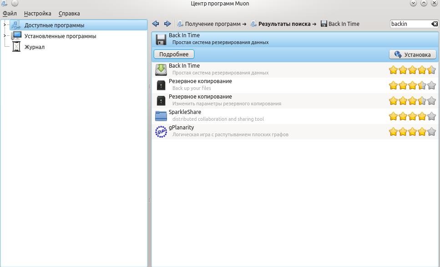Click the gPlanarity gP icon
Image resolution: width=440 pixels, height=267 pixels.
[x=161, y=131]
